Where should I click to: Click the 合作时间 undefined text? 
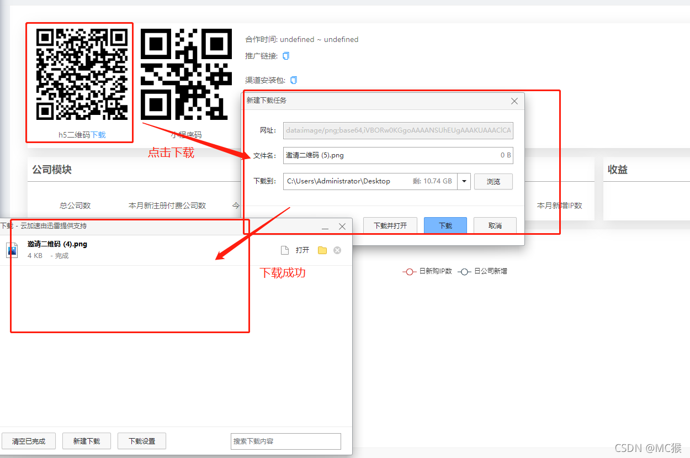pos(302,40)
